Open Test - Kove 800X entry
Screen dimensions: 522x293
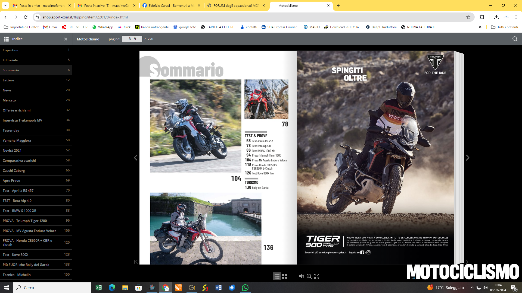pos(36,254)
